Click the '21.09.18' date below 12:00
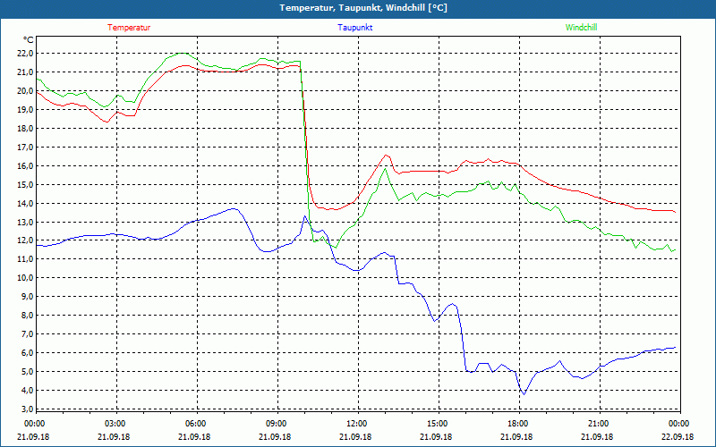Image resolution: width=716 pixels, height=447 pixels. pyautogui.click(x=355, y=437)
